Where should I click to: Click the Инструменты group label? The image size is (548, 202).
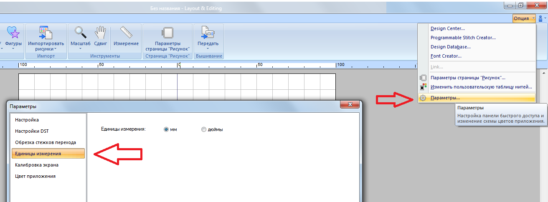[105, 56]
